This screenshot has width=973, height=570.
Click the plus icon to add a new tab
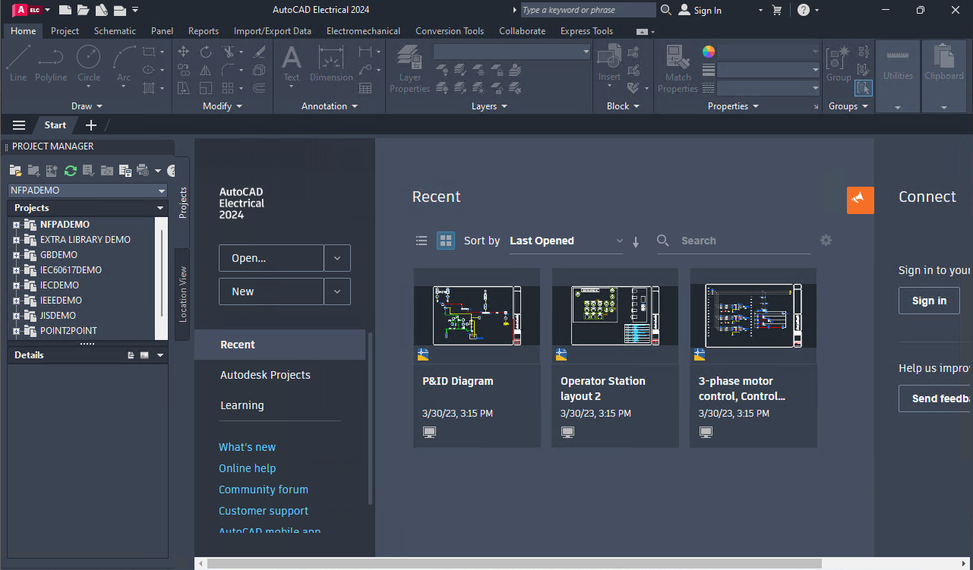pyautogui.click(x=91, y=125)
